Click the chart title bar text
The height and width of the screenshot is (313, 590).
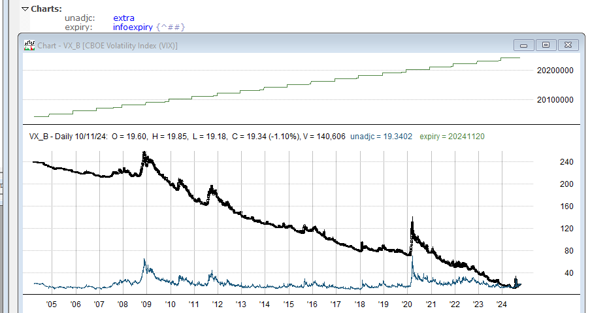pos(108,45)
